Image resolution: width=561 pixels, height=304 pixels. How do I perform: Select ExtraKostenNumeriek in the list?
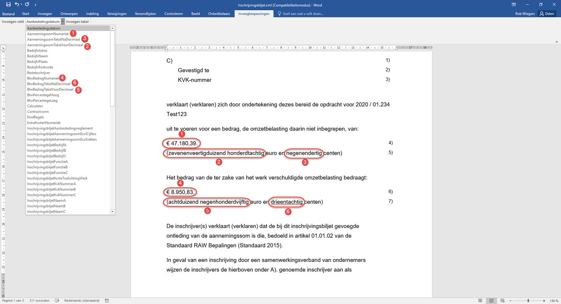[44, 123]
